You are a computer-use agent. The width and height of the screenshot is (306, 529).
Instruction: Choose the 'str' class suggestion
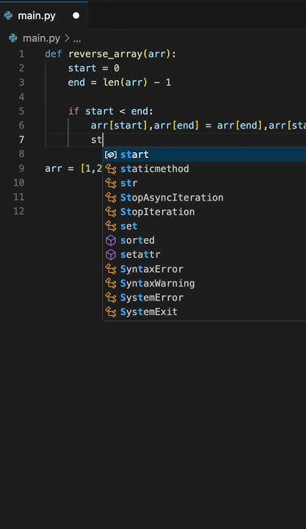(x=204, y=183)
